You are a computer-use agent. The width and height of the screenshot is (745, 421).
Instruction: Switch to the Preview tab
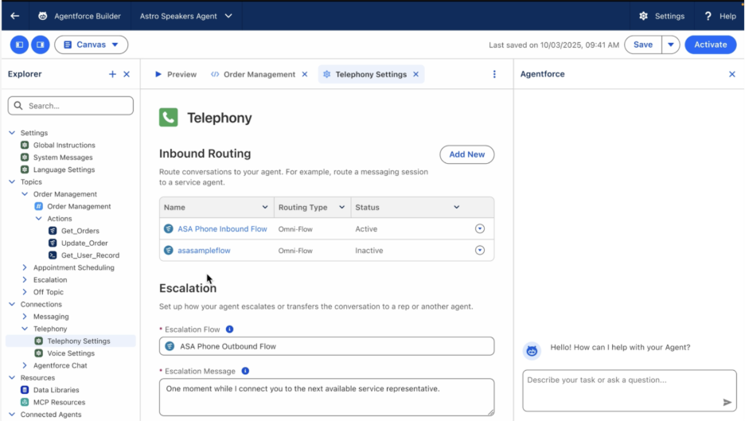coord(175,74)
